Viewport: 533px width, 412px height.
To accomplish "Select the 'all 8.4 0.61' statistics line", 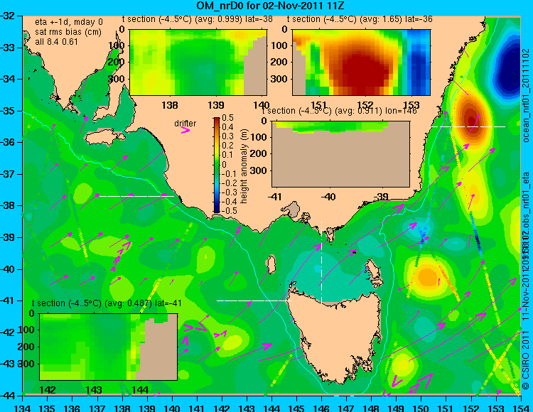I will 56,42.
